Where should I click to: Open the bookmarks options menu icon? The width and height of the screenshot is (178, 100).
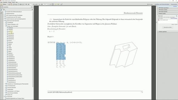(x=4, y=10)
